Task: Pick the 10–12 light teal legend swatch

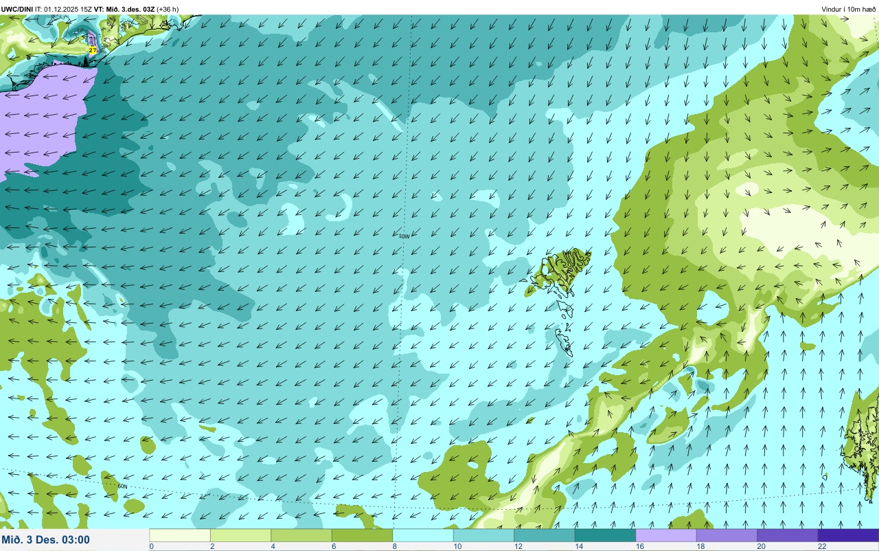Action: point(483,535)
